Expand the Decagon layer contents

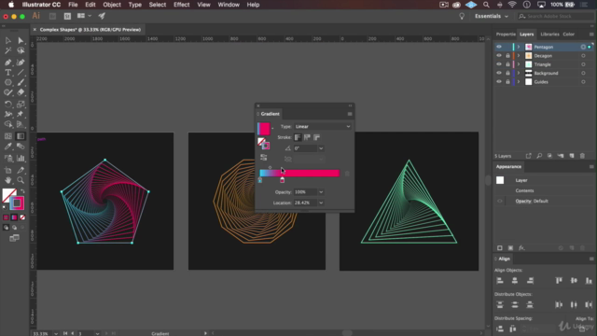(x=519, y=56)
